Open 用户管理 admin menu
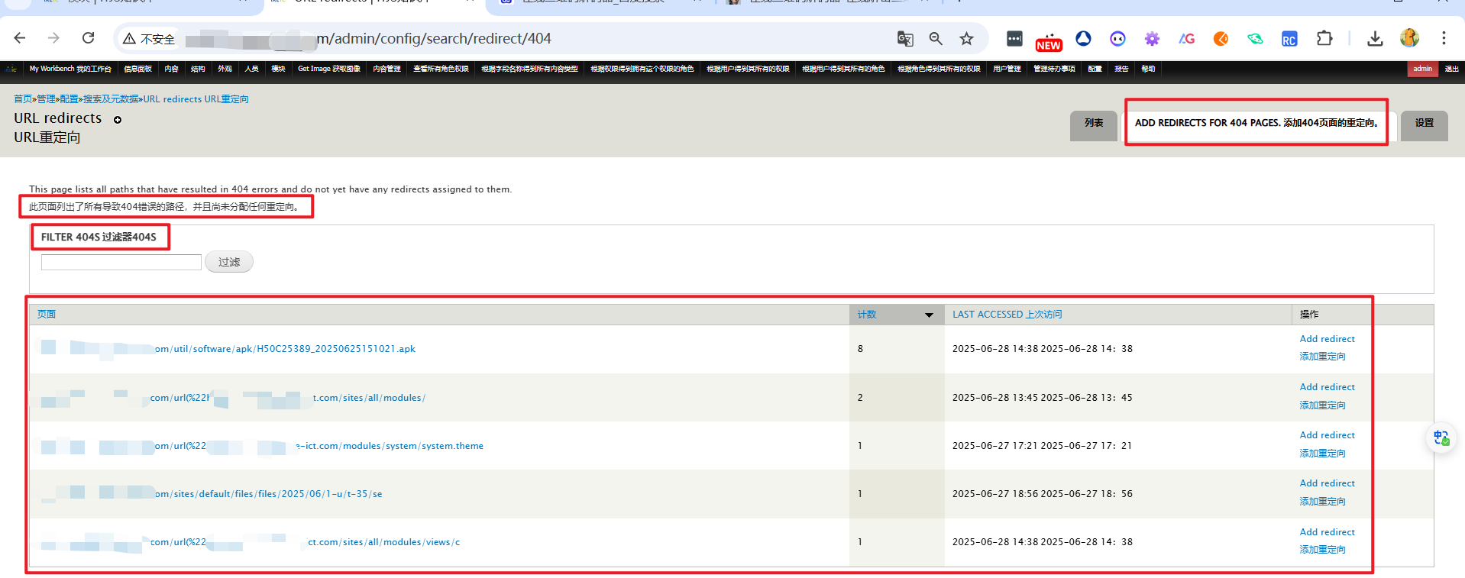 [x=1007, y=69]
